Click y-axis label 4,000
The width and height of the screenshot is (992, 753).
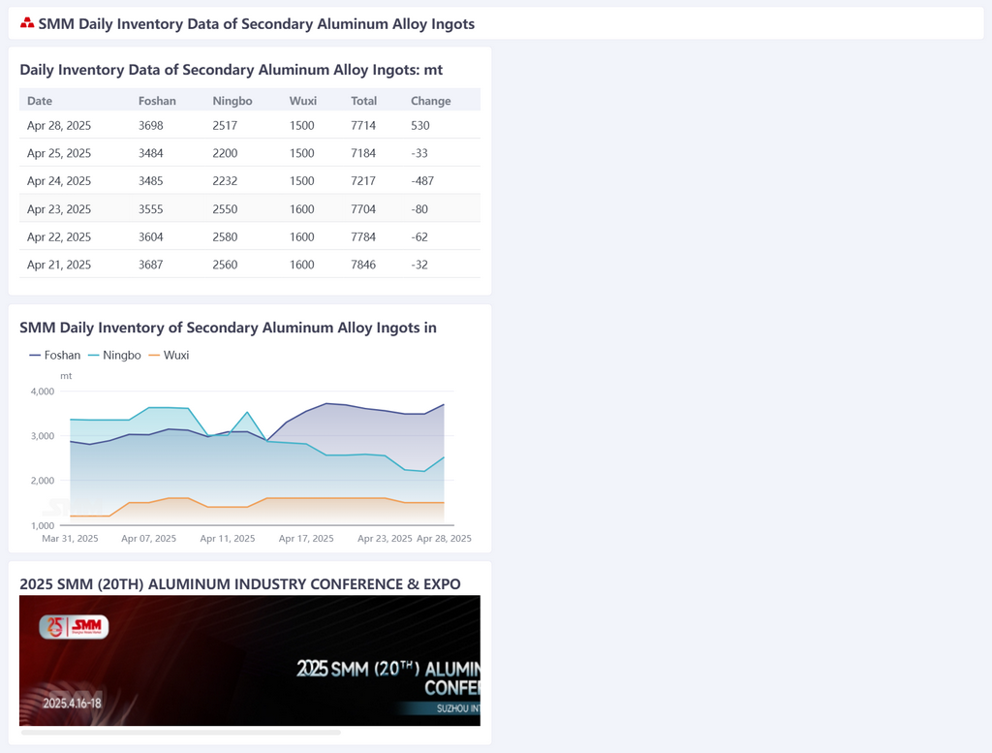click(43, 392)
